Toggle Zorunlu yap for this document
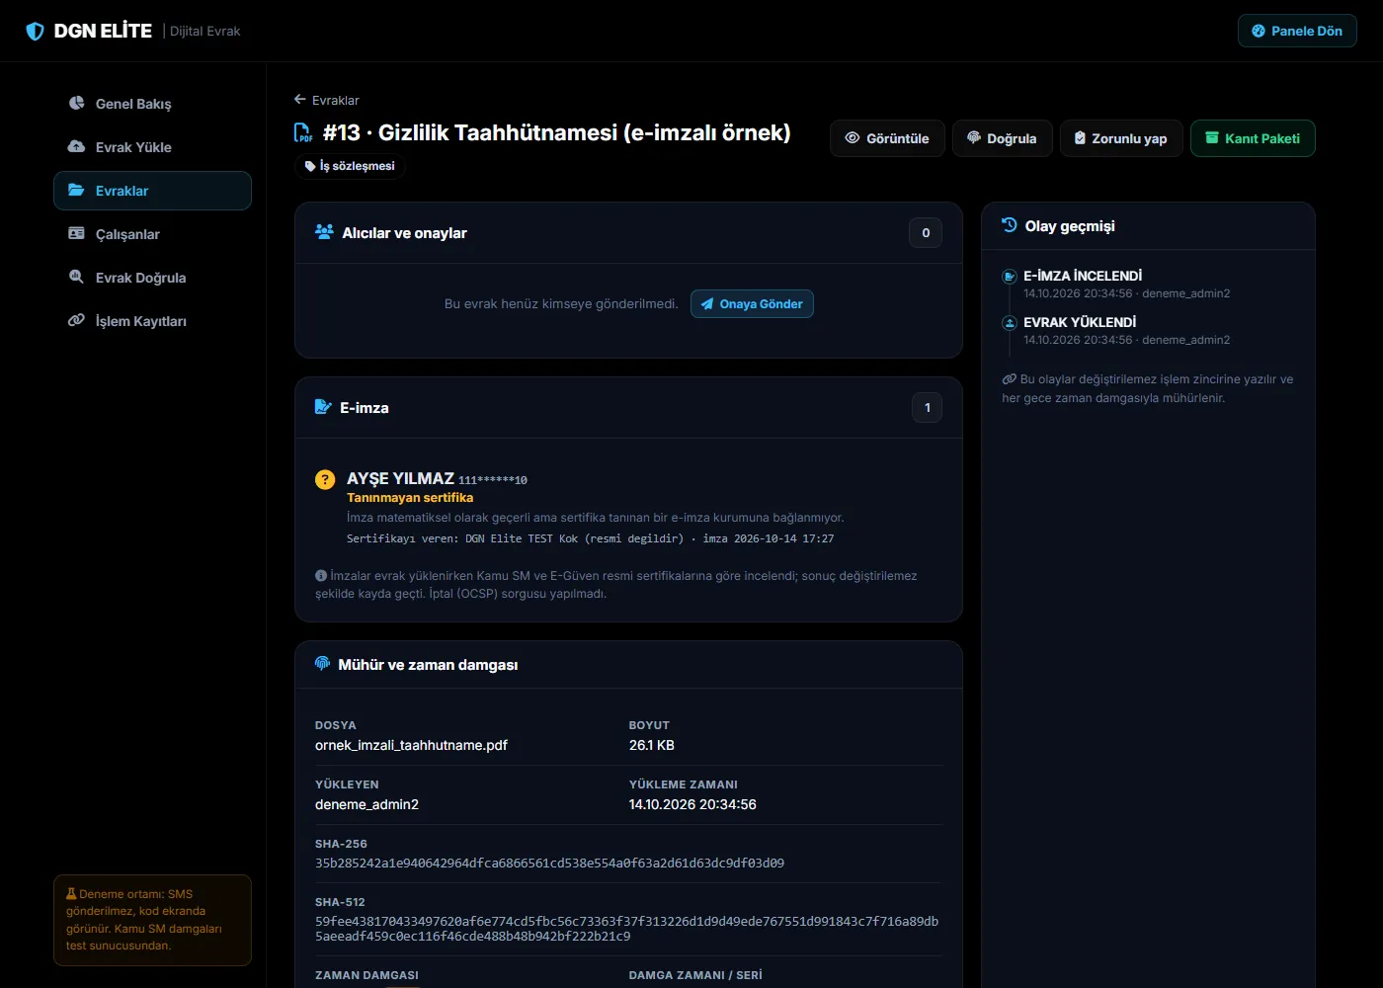 (x=1121, y=138)
